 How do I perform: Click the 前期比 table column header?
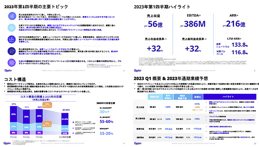coord(197,97)
